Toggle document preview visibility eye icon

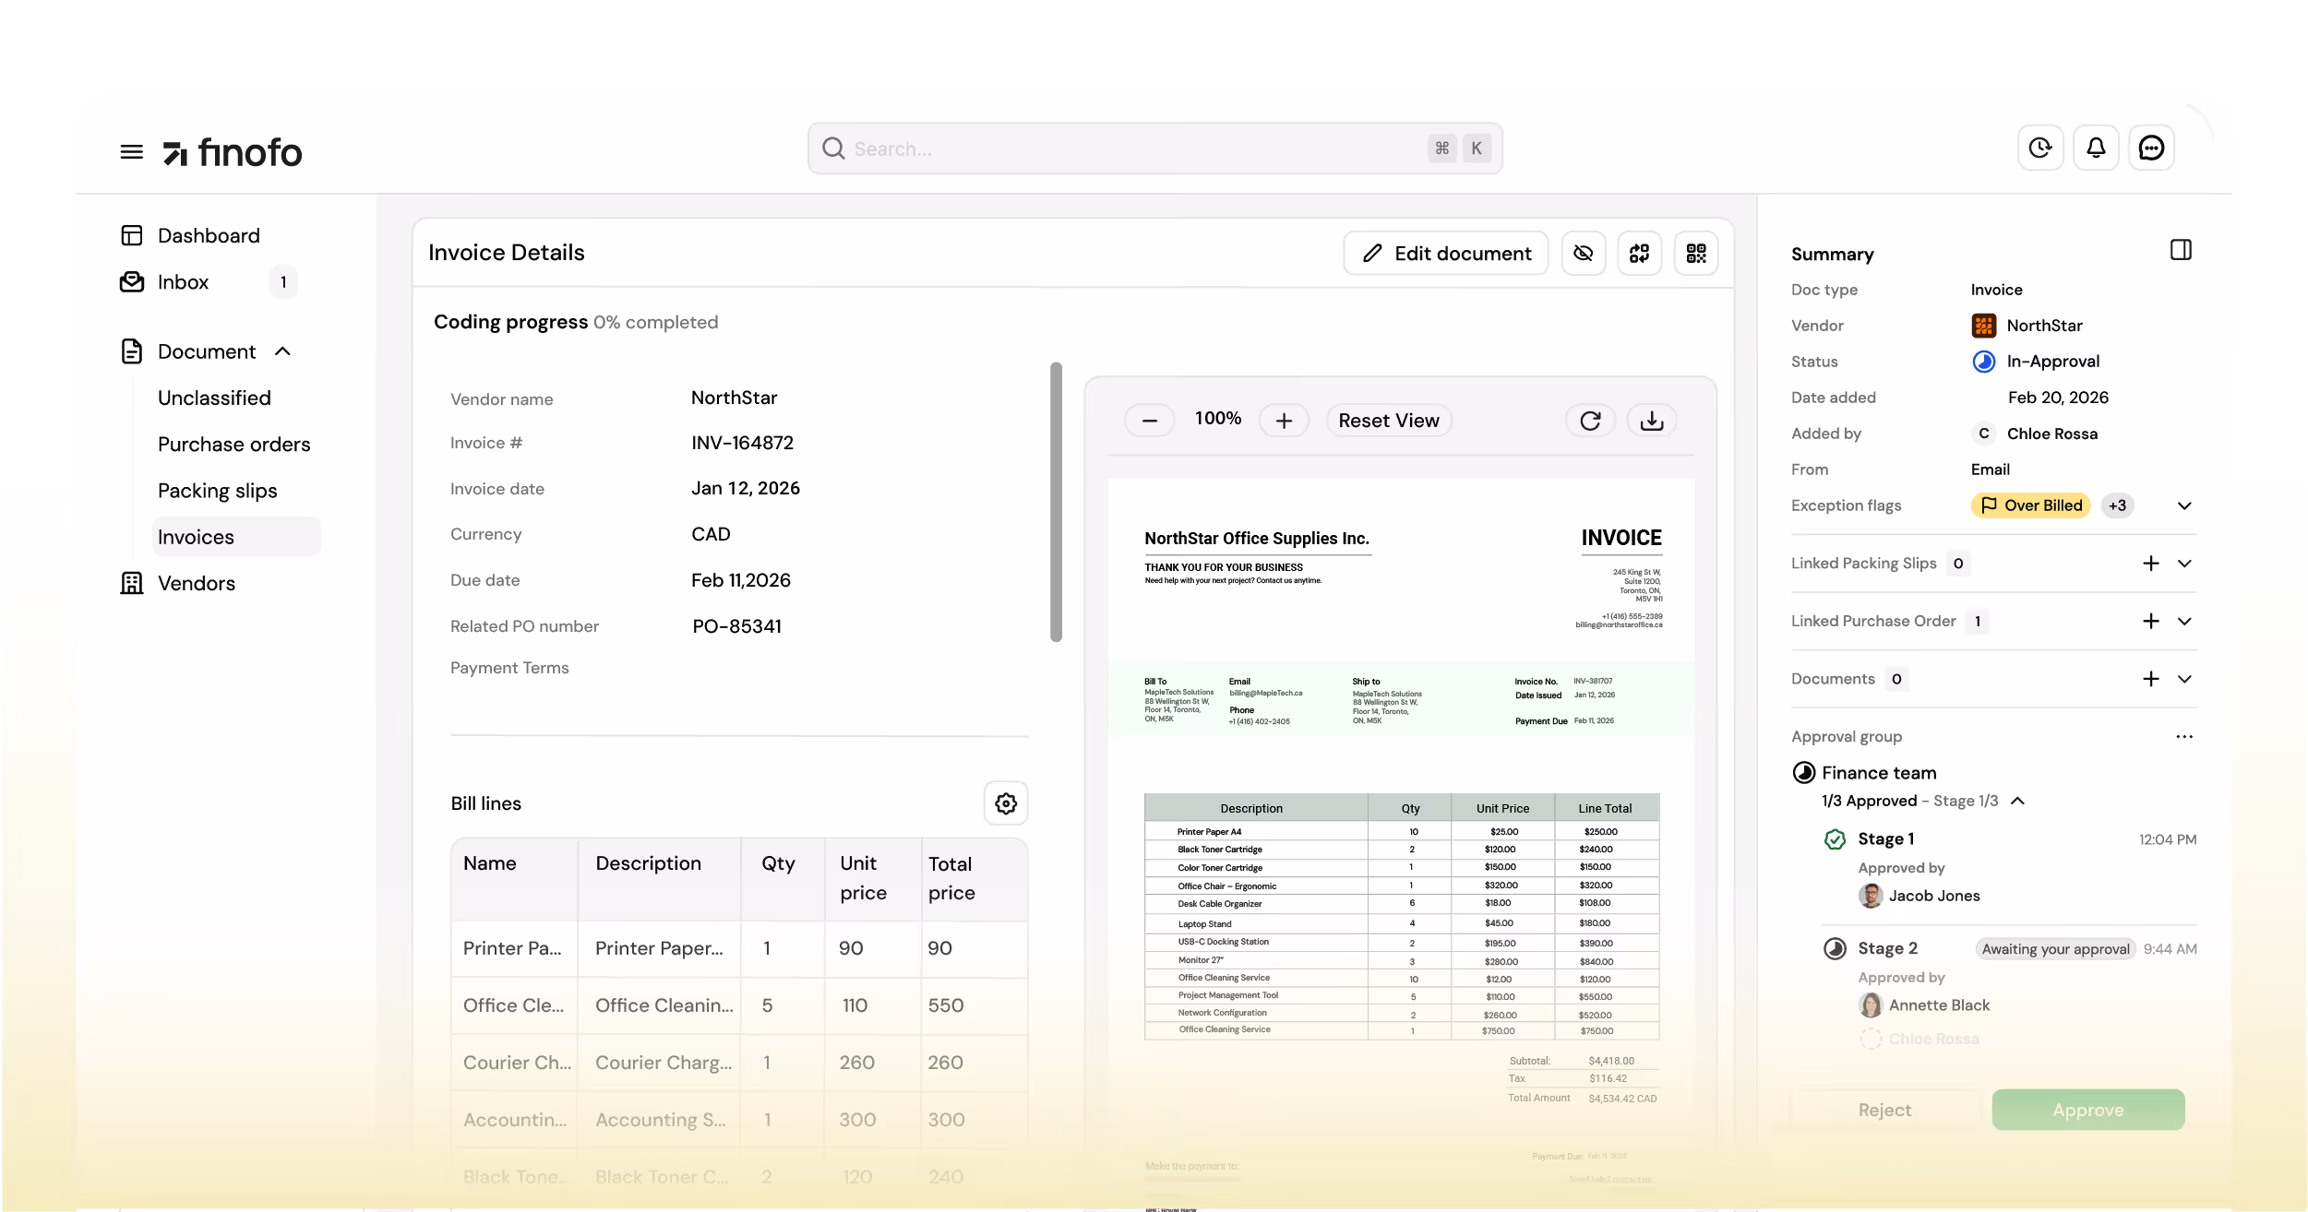(x=1584, y=254)
